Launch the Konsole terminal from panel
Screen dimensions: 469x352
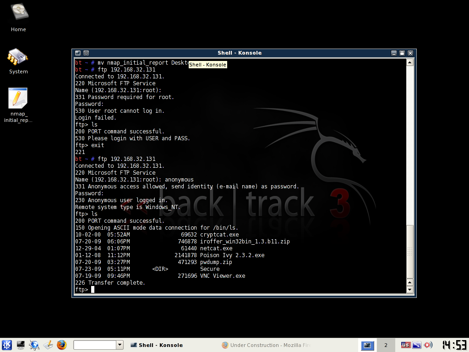[x=21, y=345]
